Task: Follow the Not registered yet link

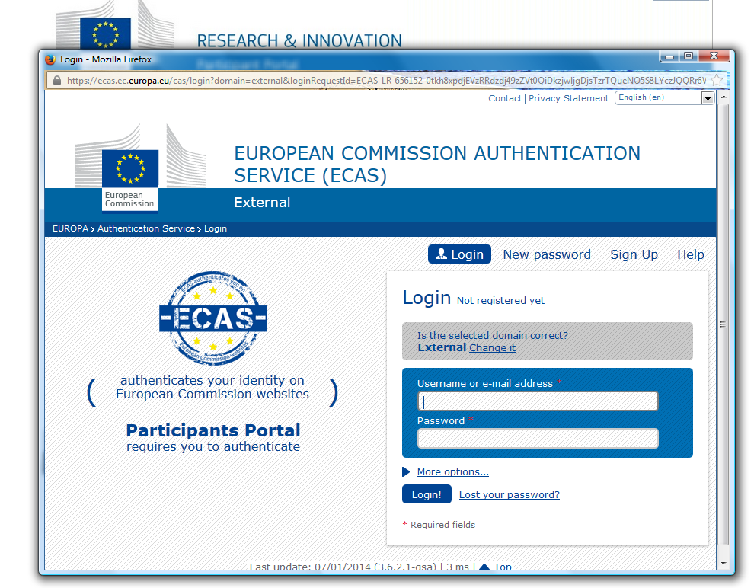Action: (x=500, y=301)
